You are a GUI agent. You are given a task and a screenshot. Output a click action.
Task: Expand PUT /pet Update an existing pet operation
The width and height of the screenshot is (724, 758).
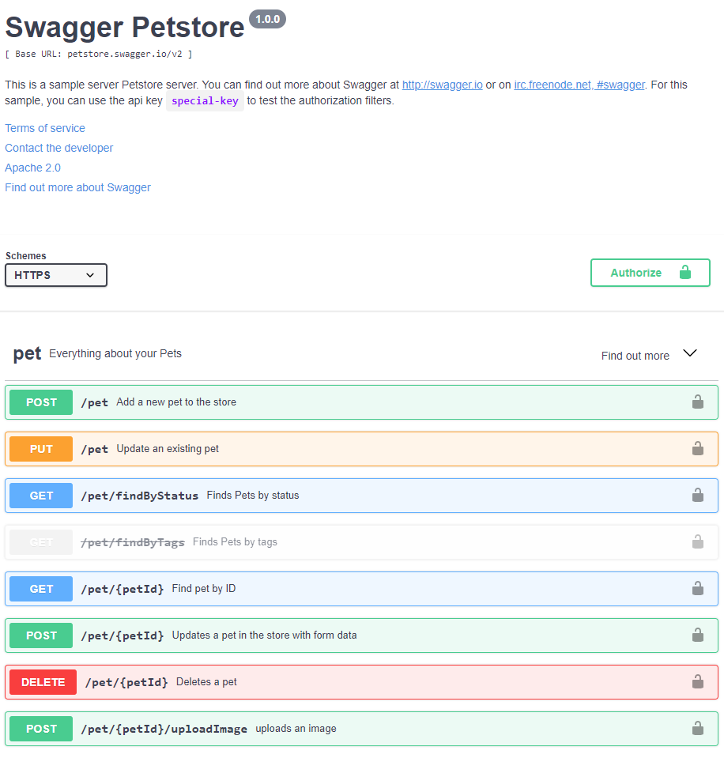tap(361, 449)
